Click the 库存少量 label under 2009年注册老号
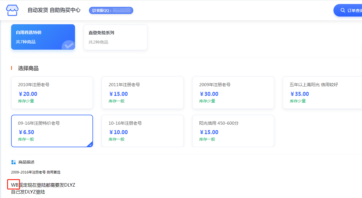362x198 pixels. pos(207,101)
